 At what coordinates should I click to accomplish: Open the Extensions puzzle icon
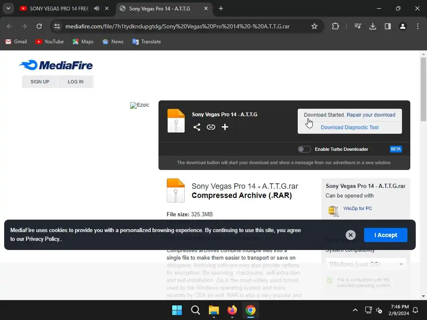336,26
